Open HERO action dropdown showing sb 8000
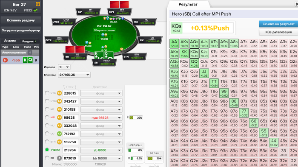 [101, 150]
